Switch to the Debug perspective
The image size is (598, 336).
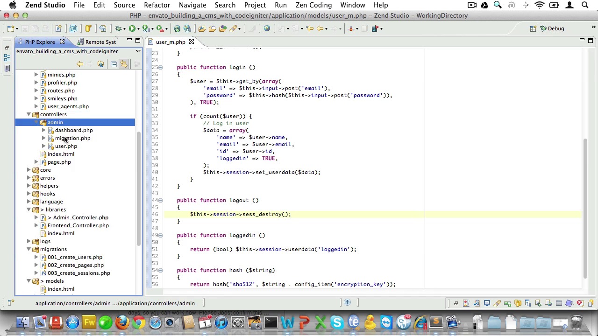coord(551,28)
